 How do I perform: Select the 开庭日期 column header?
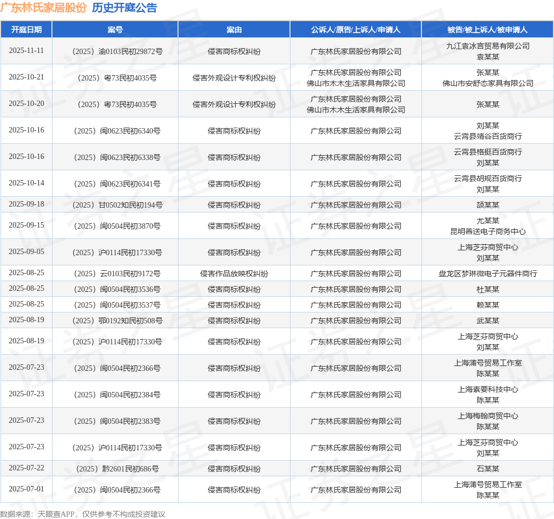pyautogui.click(x=26, y=30)
